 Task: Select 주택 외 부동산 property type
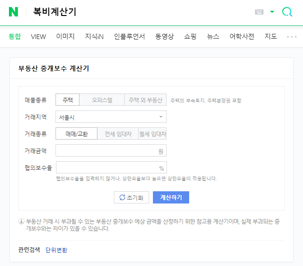pos(145,100)
